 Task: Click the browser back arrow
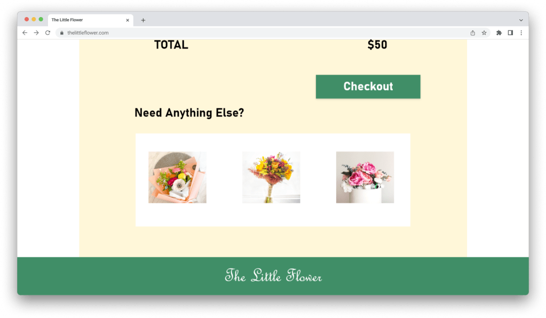pyautogui.click(x=25, y=33)
